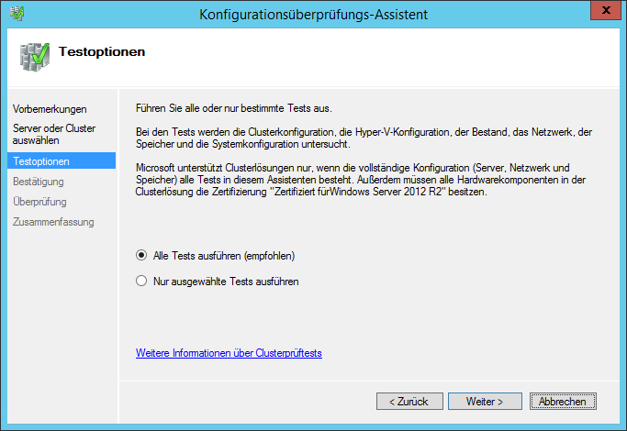Click the Weiter button
The width and height of the screenshot is (627, 431).
point(485,401)
